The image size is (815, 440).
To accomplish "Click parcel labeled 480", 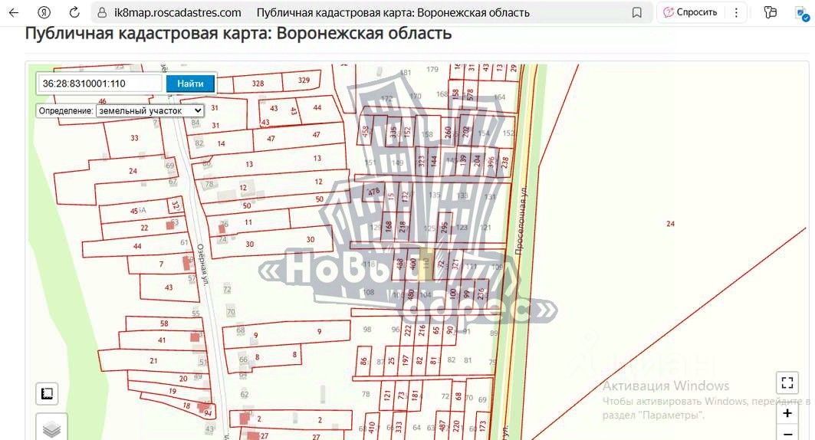I will click(x=411, y=294).
